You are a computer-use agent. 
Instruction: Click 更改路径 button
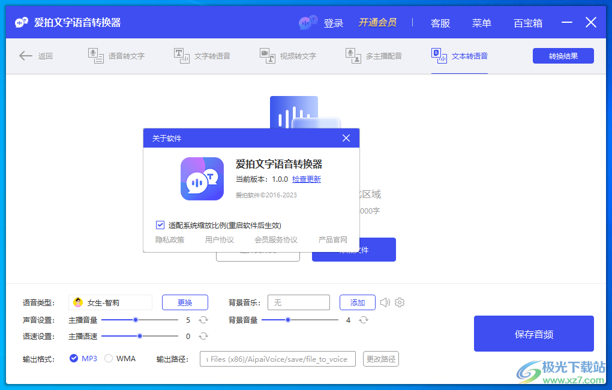pyautogui.click(x=381, y=359)
